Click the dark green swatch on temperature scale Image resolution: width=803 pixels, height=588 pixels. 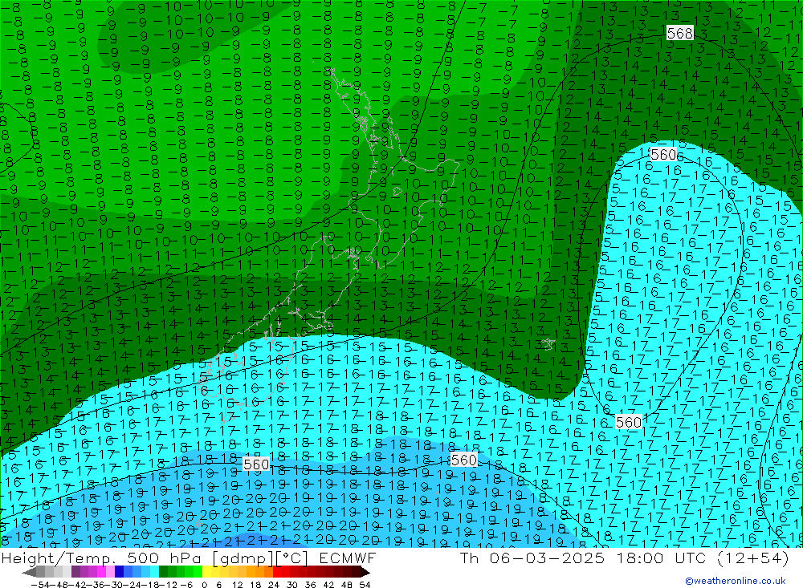[x=163, y=572]
